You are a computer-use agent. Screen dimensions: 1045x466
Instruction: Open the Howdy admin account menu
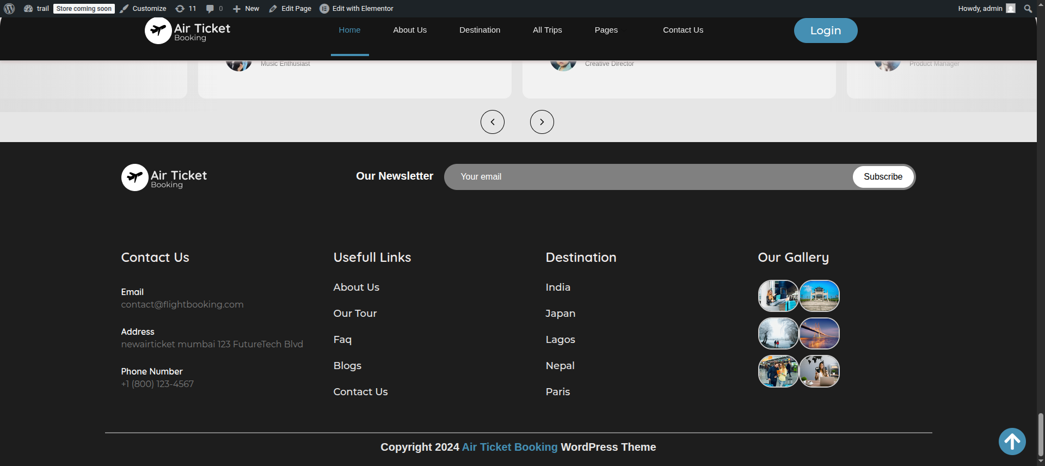[x=986, y=9]
